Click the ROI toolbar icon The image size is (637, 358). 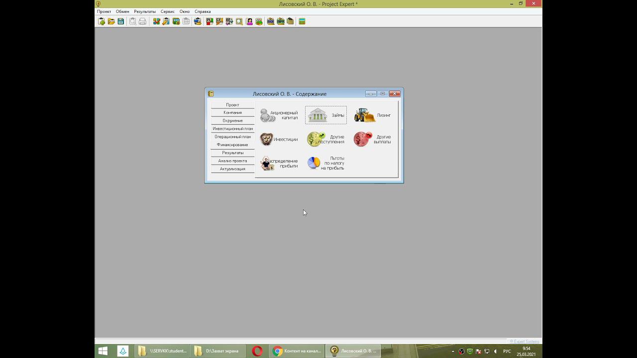[x=271, y=21]
